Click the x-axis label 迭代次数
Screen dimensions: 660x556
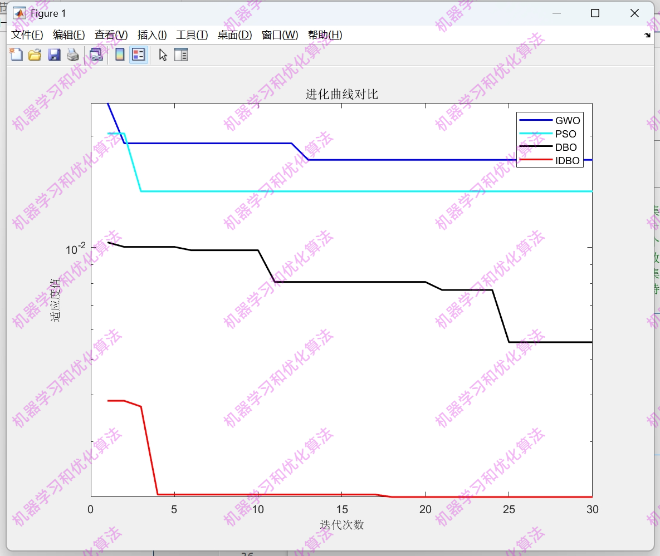(342, 524)
